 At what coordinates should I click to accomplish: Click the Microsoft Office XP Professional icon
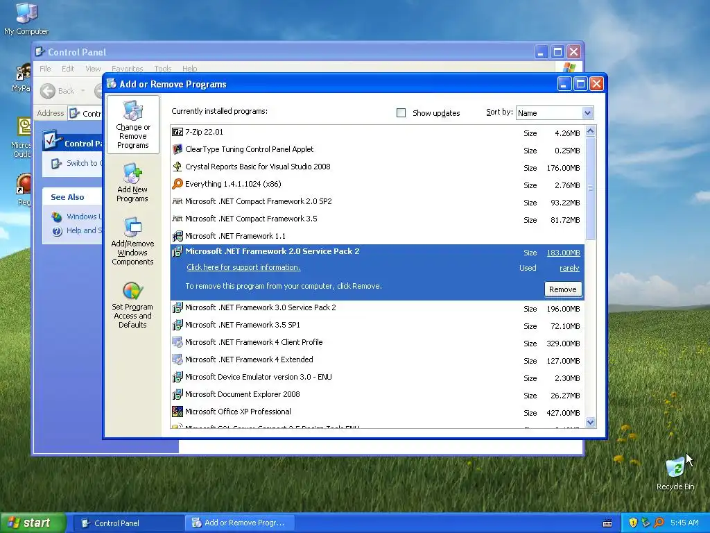[x=177, y=412]
